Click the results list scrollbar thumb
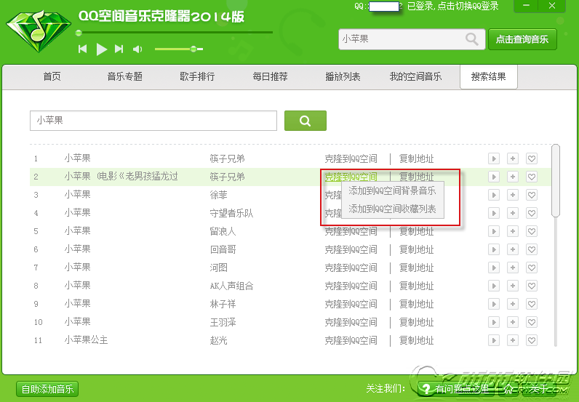The height and width of the screenshot is (402, 579). coord(556,181)
